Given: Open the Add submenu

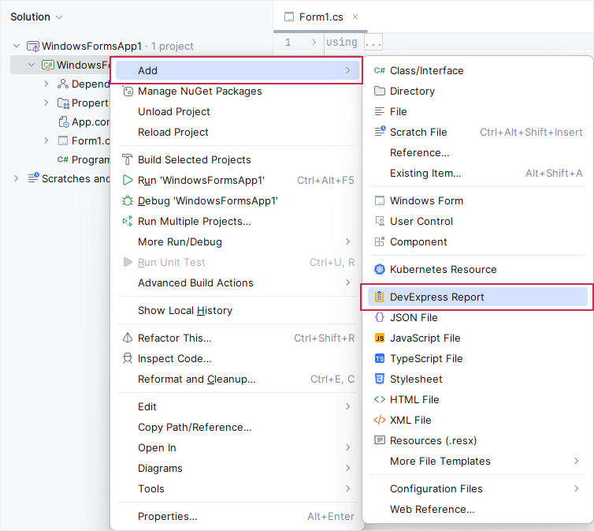Looking at the screenshot, I should (x=237, y=70).
